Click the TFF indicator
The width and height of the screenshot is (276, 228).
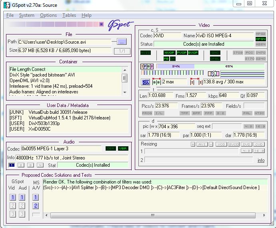coord(185,113)
